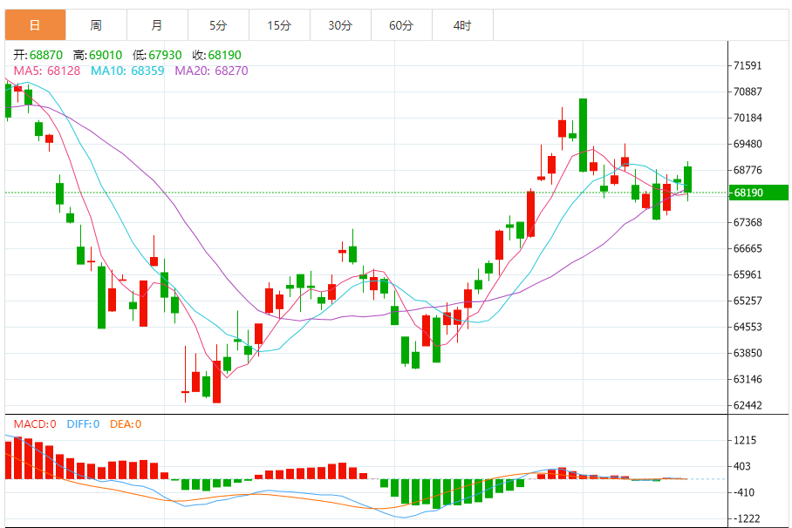
Task: Open the 5分 timeframe tab
Action: tap(218, 24)
